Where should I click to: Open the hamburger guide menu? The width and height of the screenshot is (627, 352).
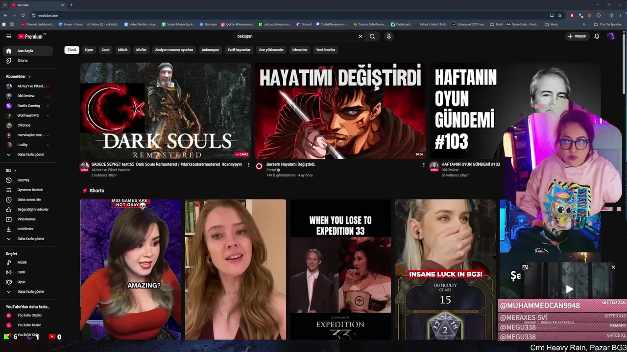click(x=8, y=36)
